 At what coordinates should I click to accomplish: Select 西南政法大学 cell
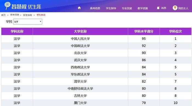(x=80, y=67)
